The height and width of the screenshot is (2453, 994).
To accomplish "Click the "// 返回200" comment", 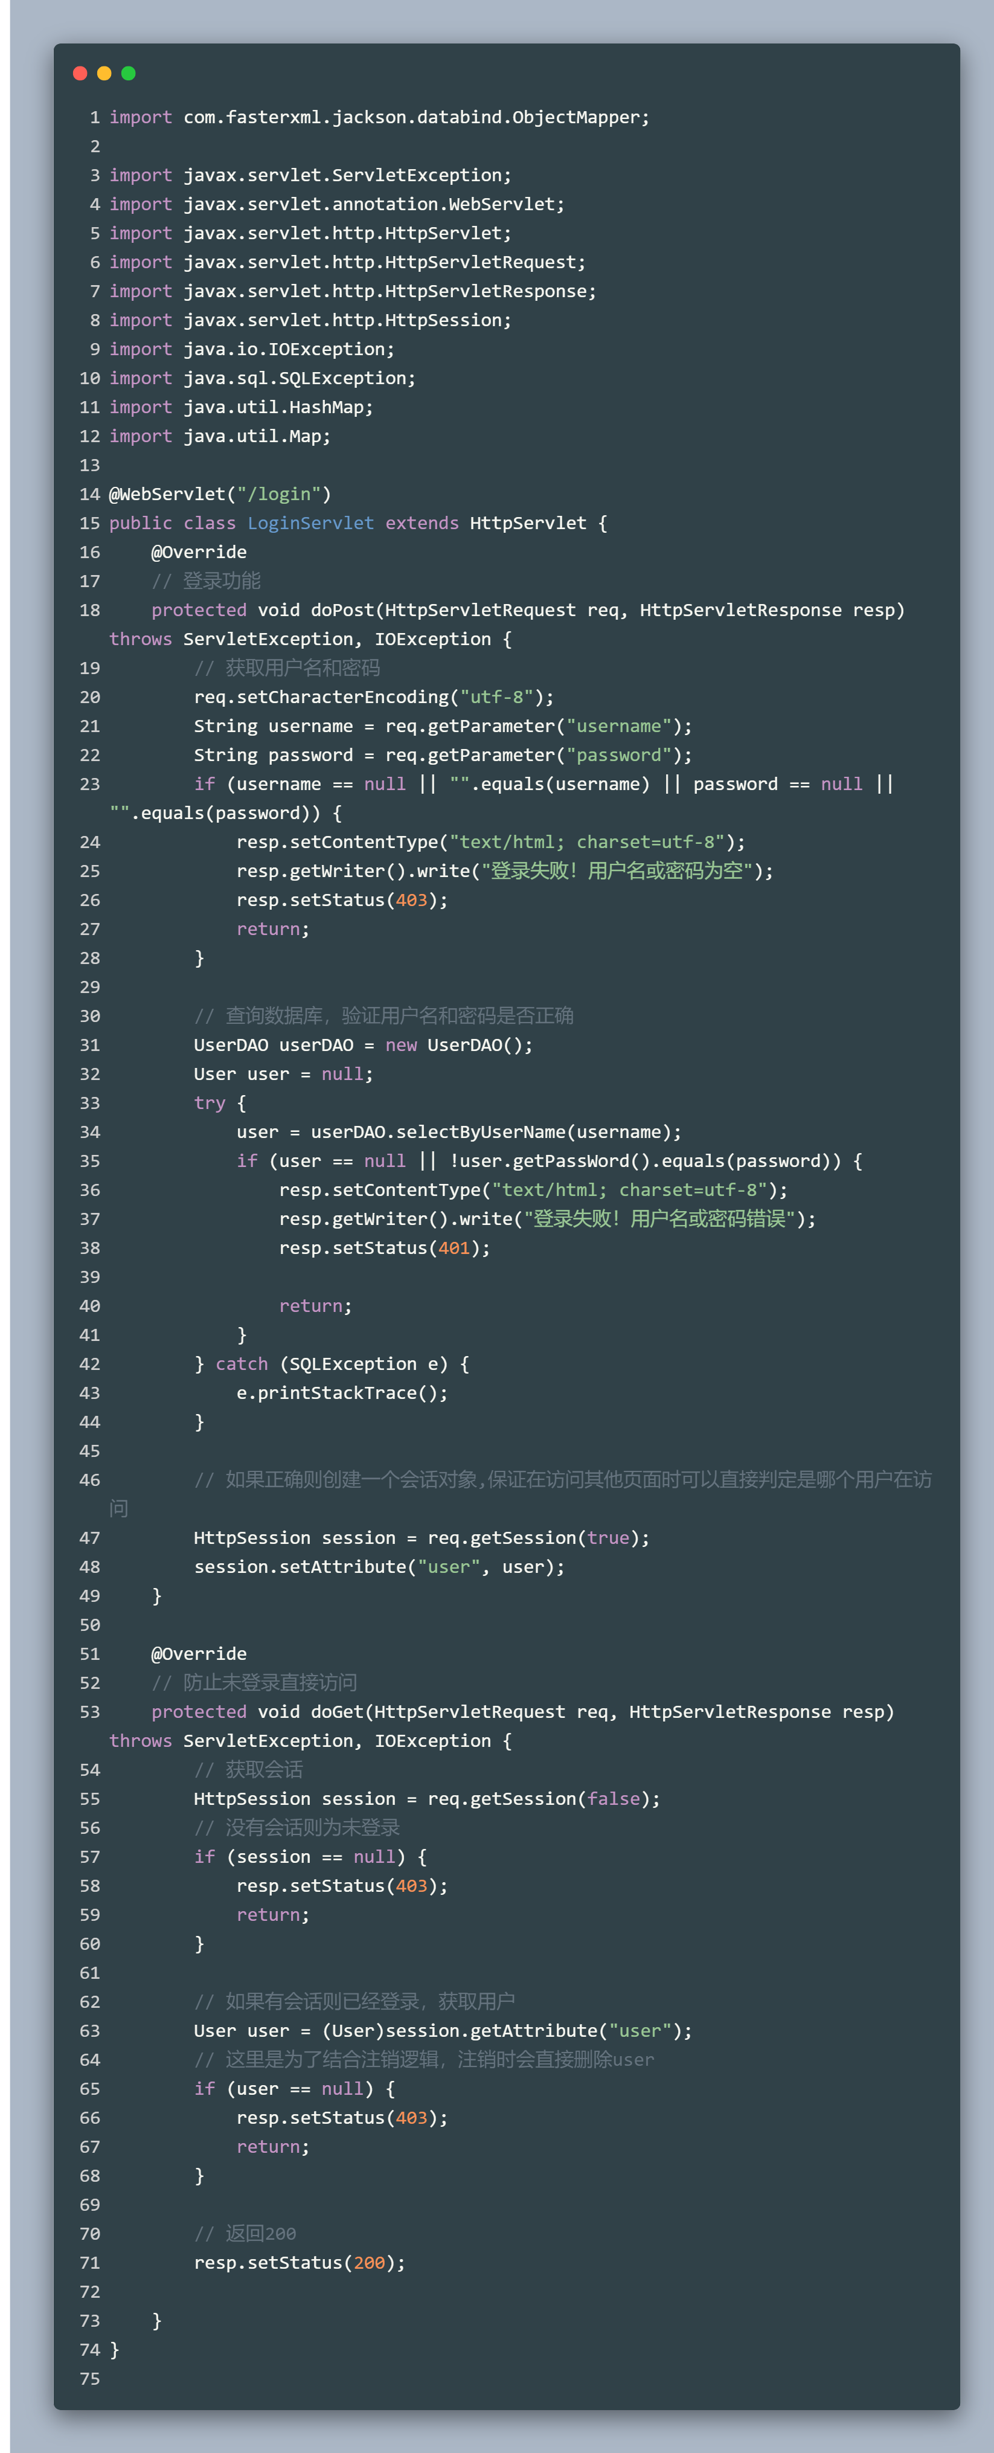I will (245, 2233).
